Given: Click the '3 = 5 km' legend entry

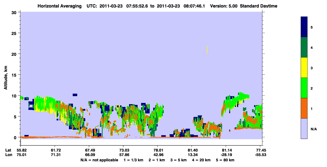Looking at the screenshot, I should (178, 160).
